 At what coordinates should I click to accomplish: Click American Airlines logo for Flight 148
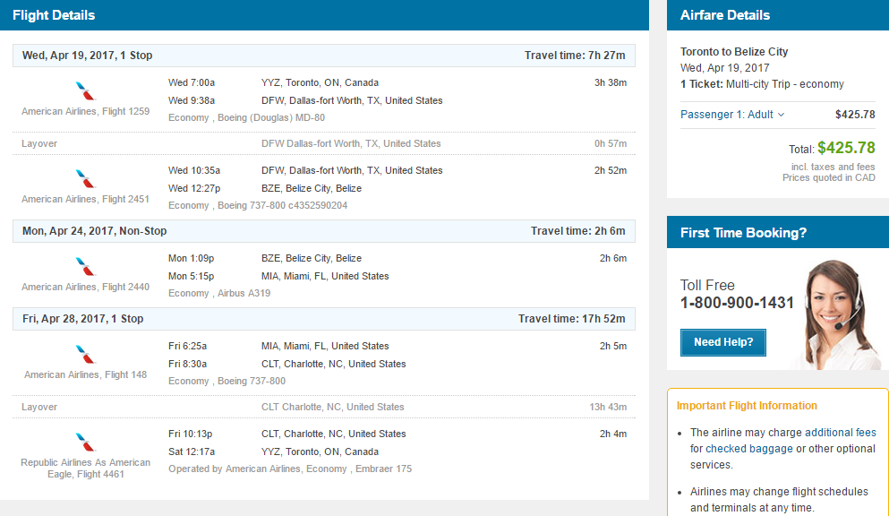tap(86, 355)
